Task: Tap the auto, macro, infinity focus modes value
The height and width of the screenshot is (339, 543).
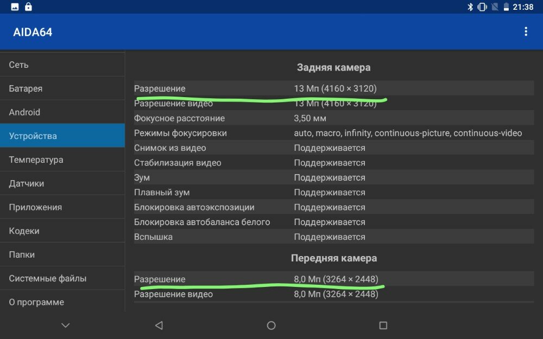Action: 408,133
